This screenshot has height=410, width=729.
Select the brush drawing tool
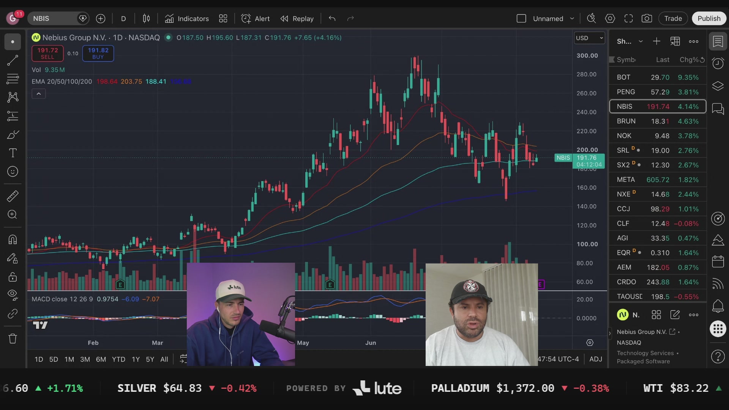pos(13,135)
